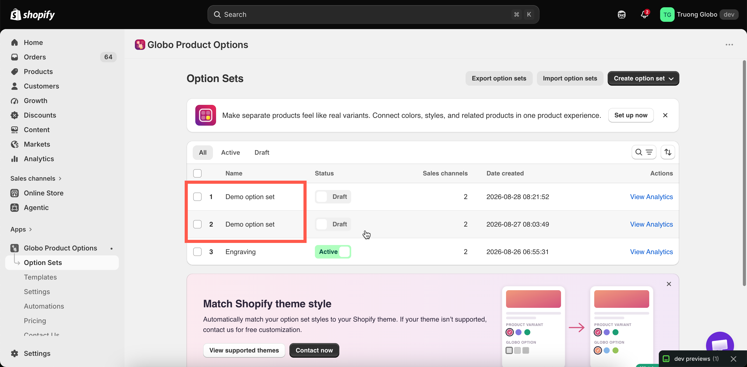747x367 pixels.
Task: Click the pink banner app icon
Action: coord(205,115)
